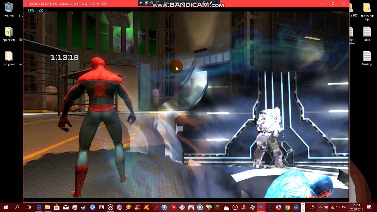Launch Steam from the taskbar
Screen dimensions: 377x212
click(x=84, y=207)
